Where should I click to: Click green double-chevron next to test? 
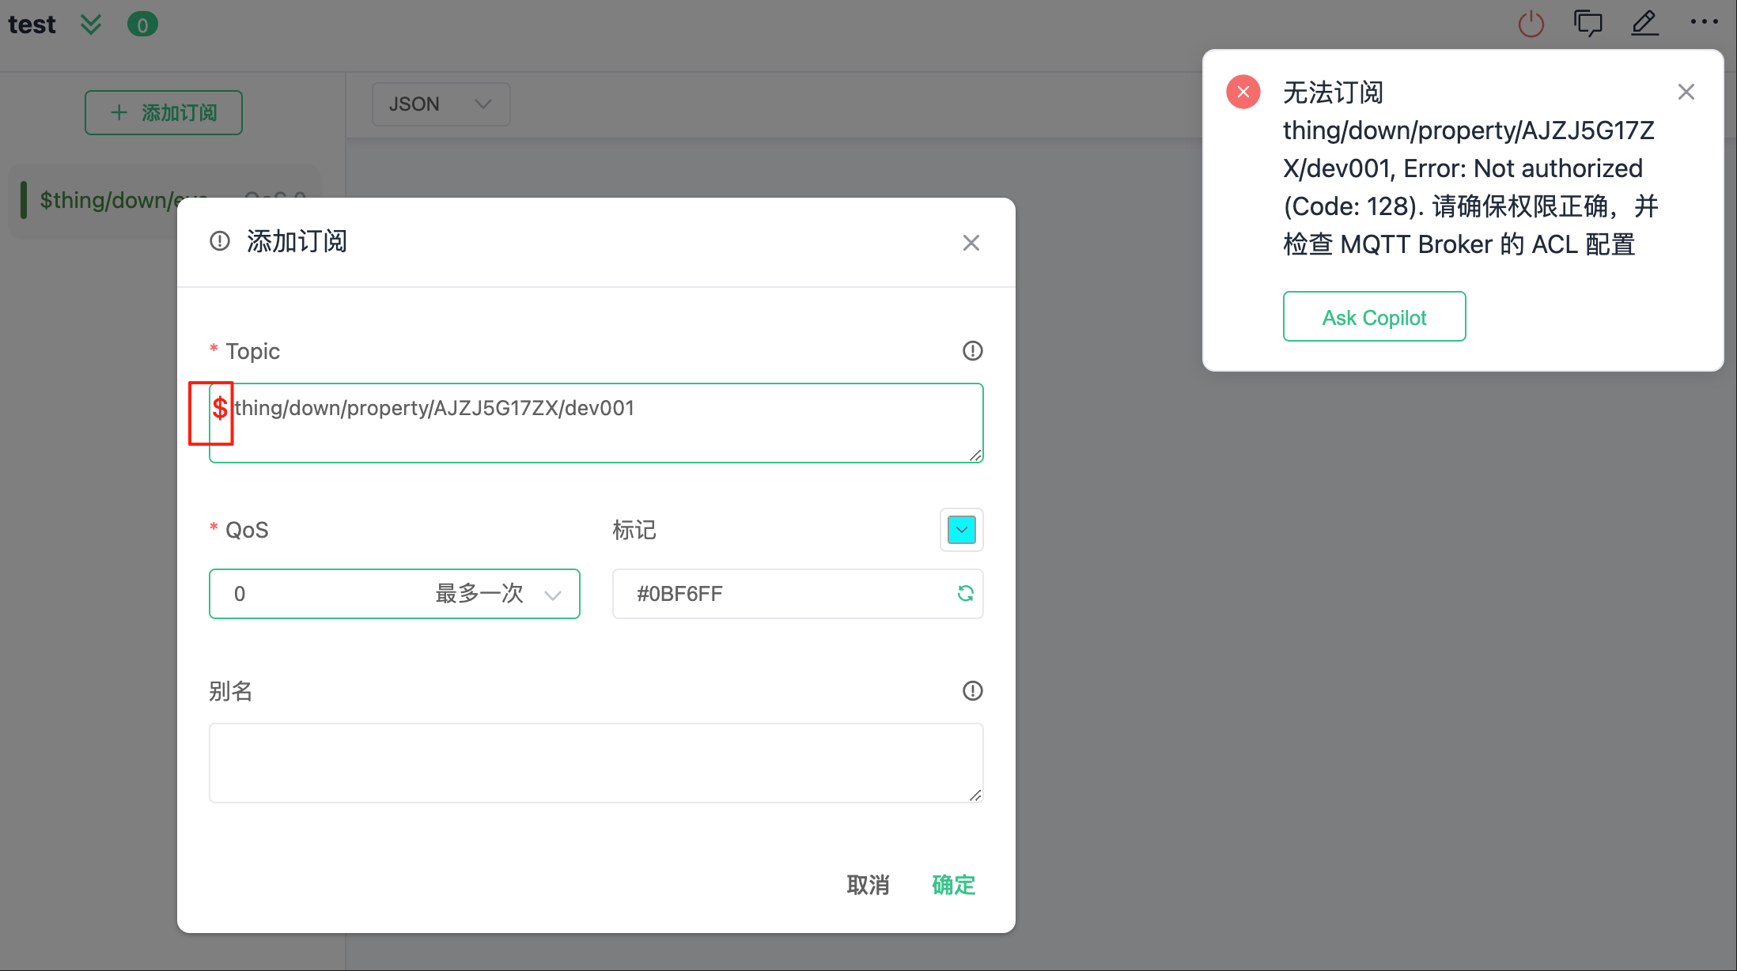91,25
